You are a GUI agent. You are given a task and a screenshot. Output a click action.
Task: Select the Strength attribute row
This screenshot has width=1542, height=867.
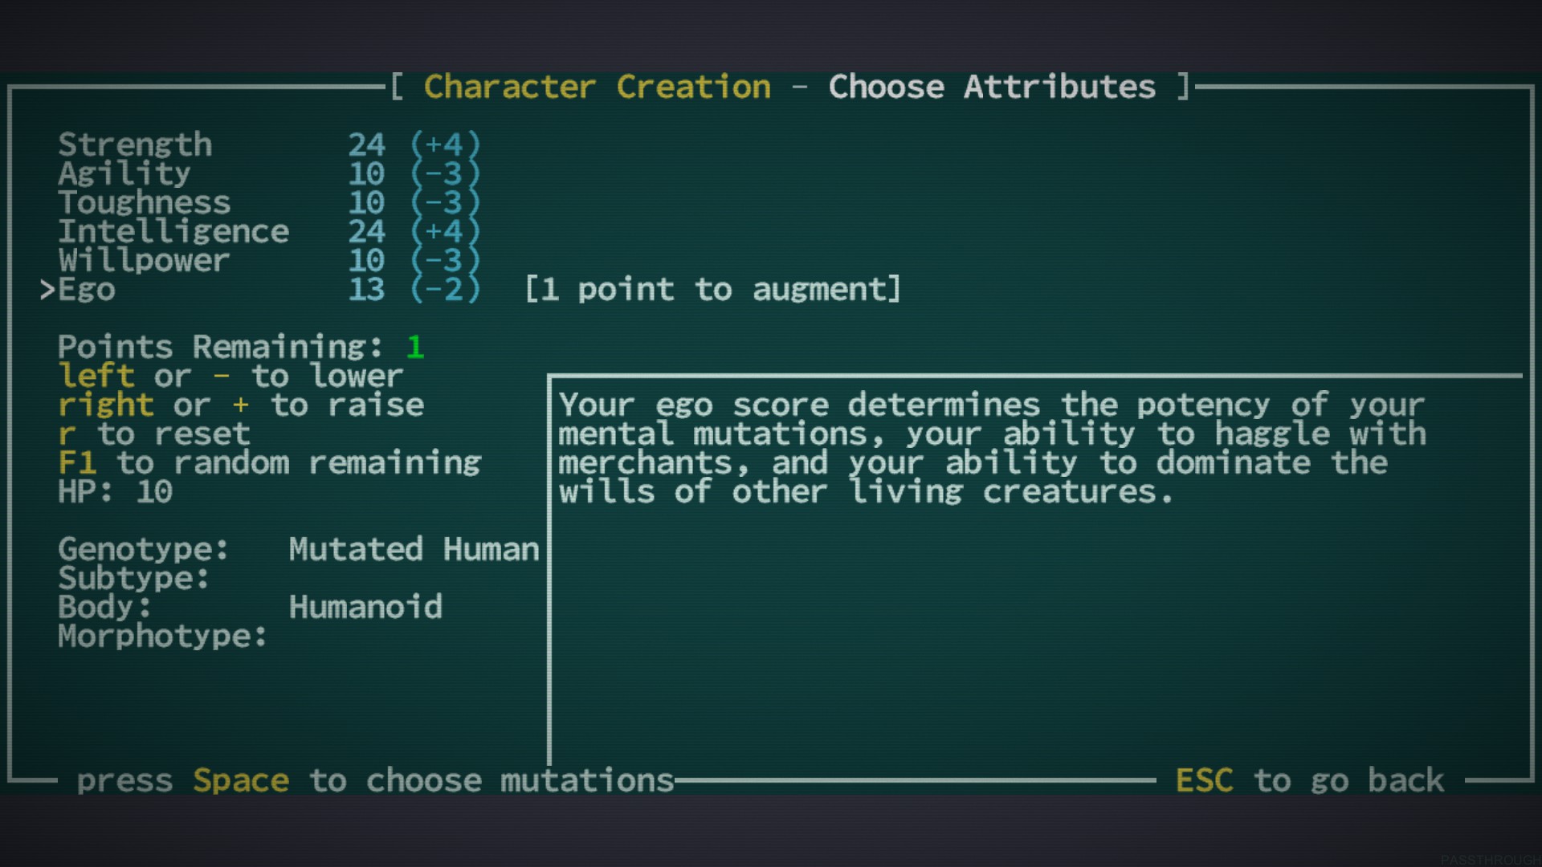coord(135,145)
